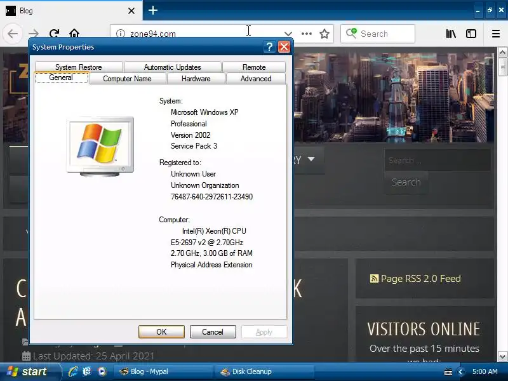Click the browser forward arrow
The height and width of the screenshot is (381, 508).
pos(34,34)
